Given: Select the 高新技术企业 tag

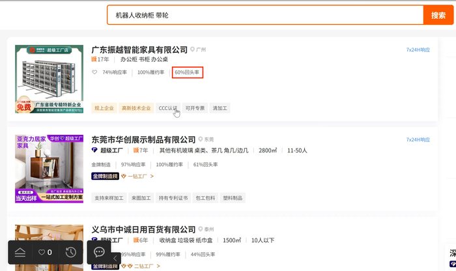Looking at the screenshot, I should coord(136,108).
